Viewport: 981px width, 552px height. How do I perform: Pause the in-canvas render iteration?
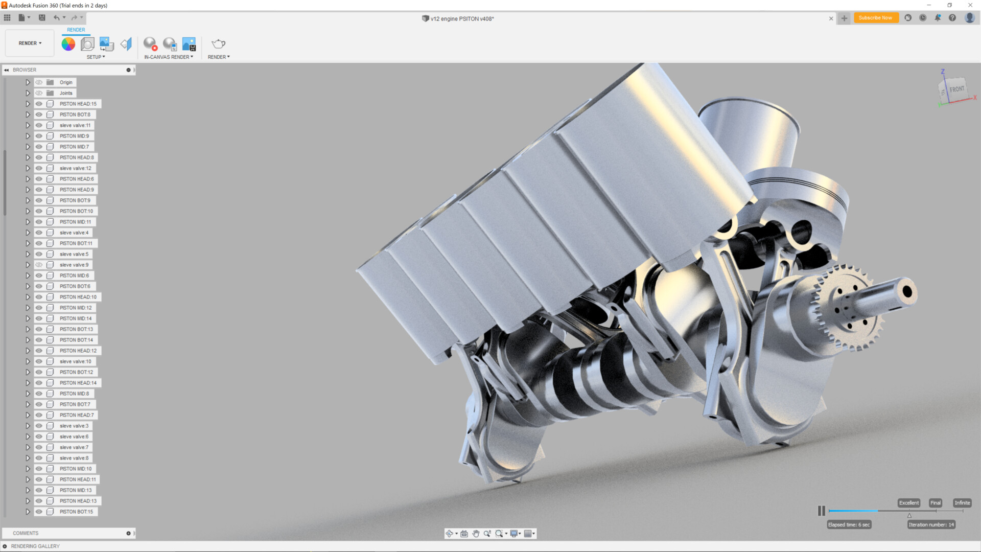coord(822,511)
